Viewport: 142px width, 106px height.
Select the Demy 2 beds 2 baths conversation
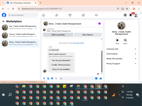(x=20, y=43)
